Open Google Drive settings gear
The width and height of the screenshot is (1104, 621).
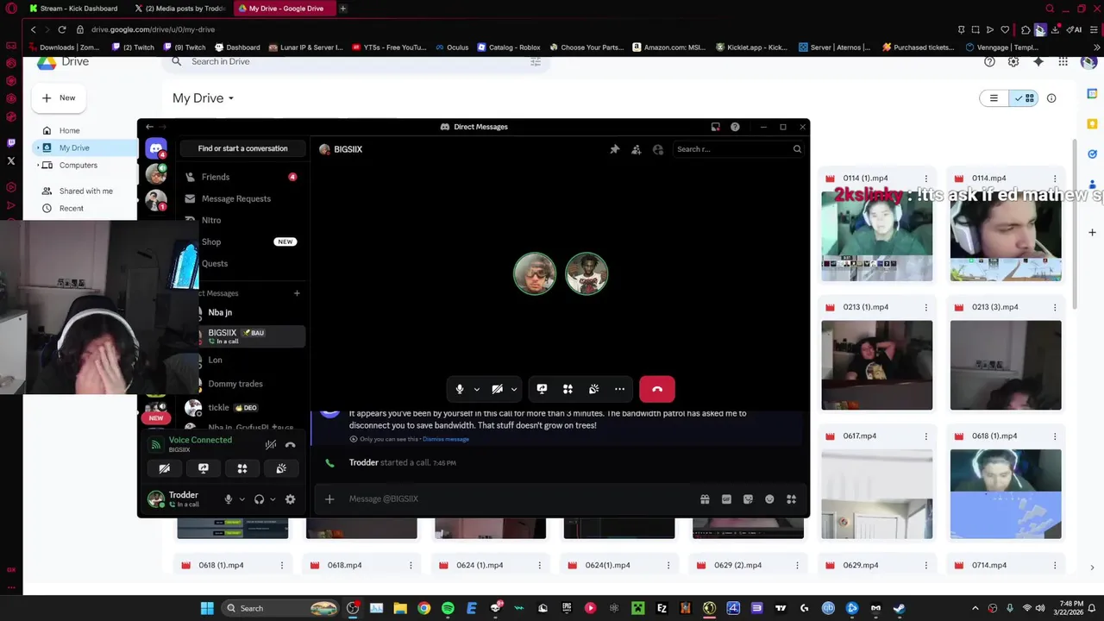1013,61
